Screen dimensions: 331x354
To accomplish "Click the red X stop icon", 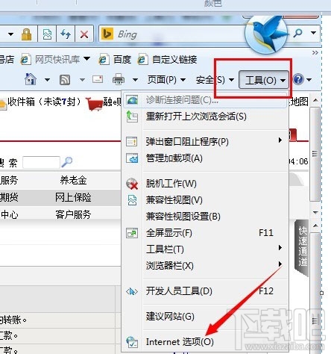I will (x=84, y=34).
